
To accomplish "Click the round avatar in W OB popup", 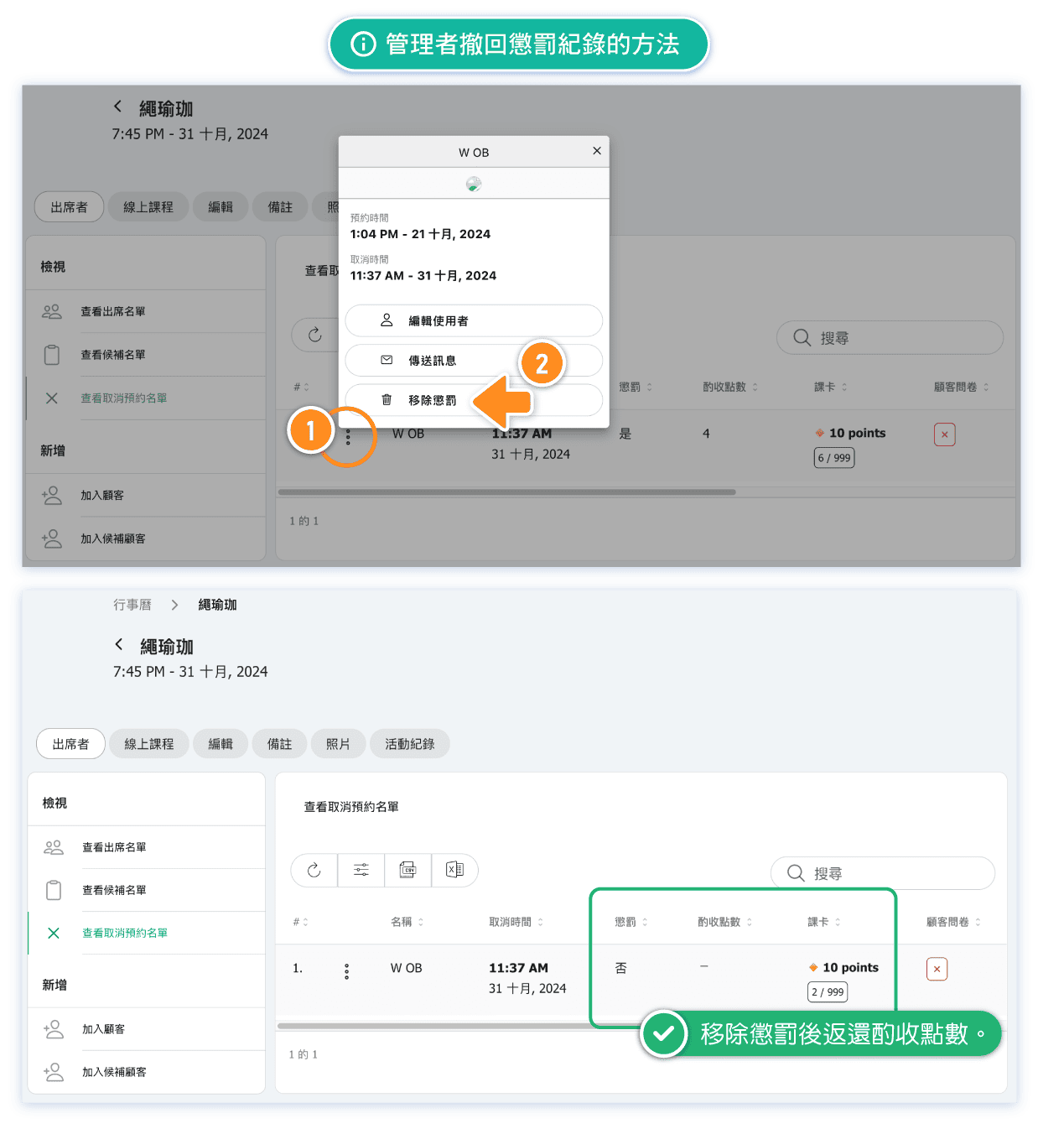I will pyautogui.click(x=474, y=185).
